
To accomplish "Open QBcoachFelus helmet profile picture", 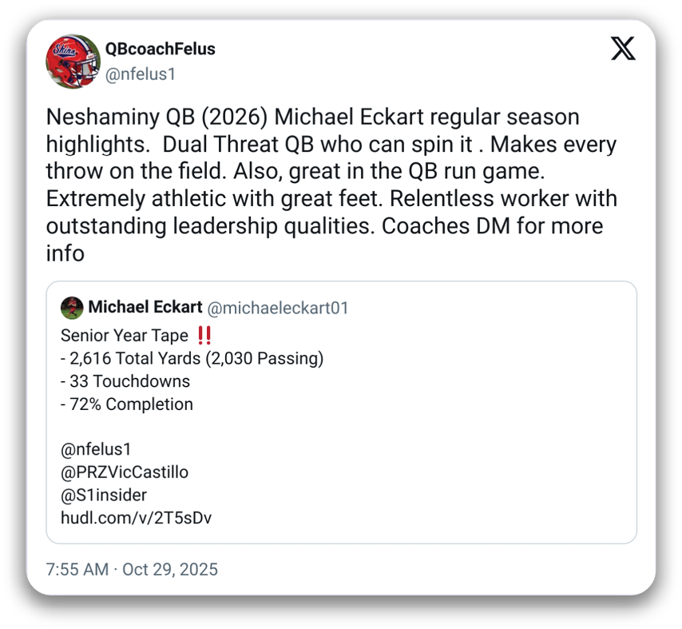I will 73,62.
